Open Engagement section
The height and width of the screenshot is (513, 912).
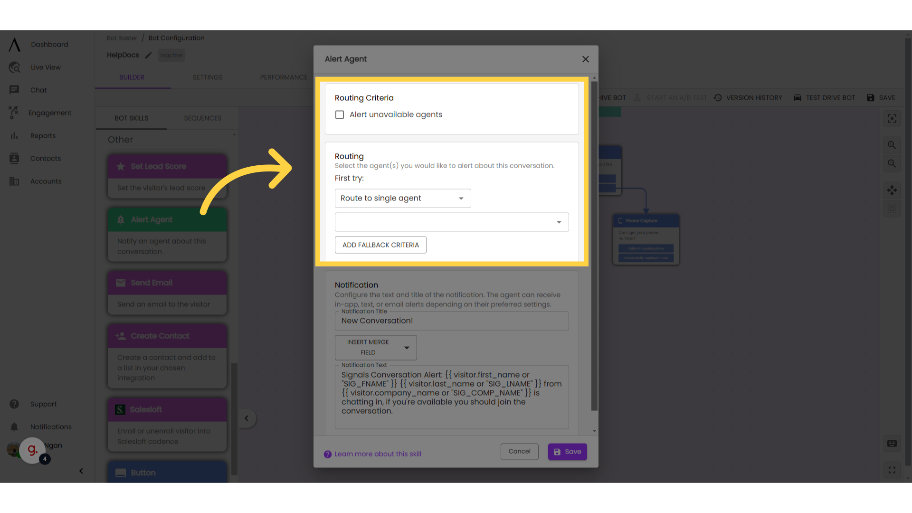pos(50,113)
